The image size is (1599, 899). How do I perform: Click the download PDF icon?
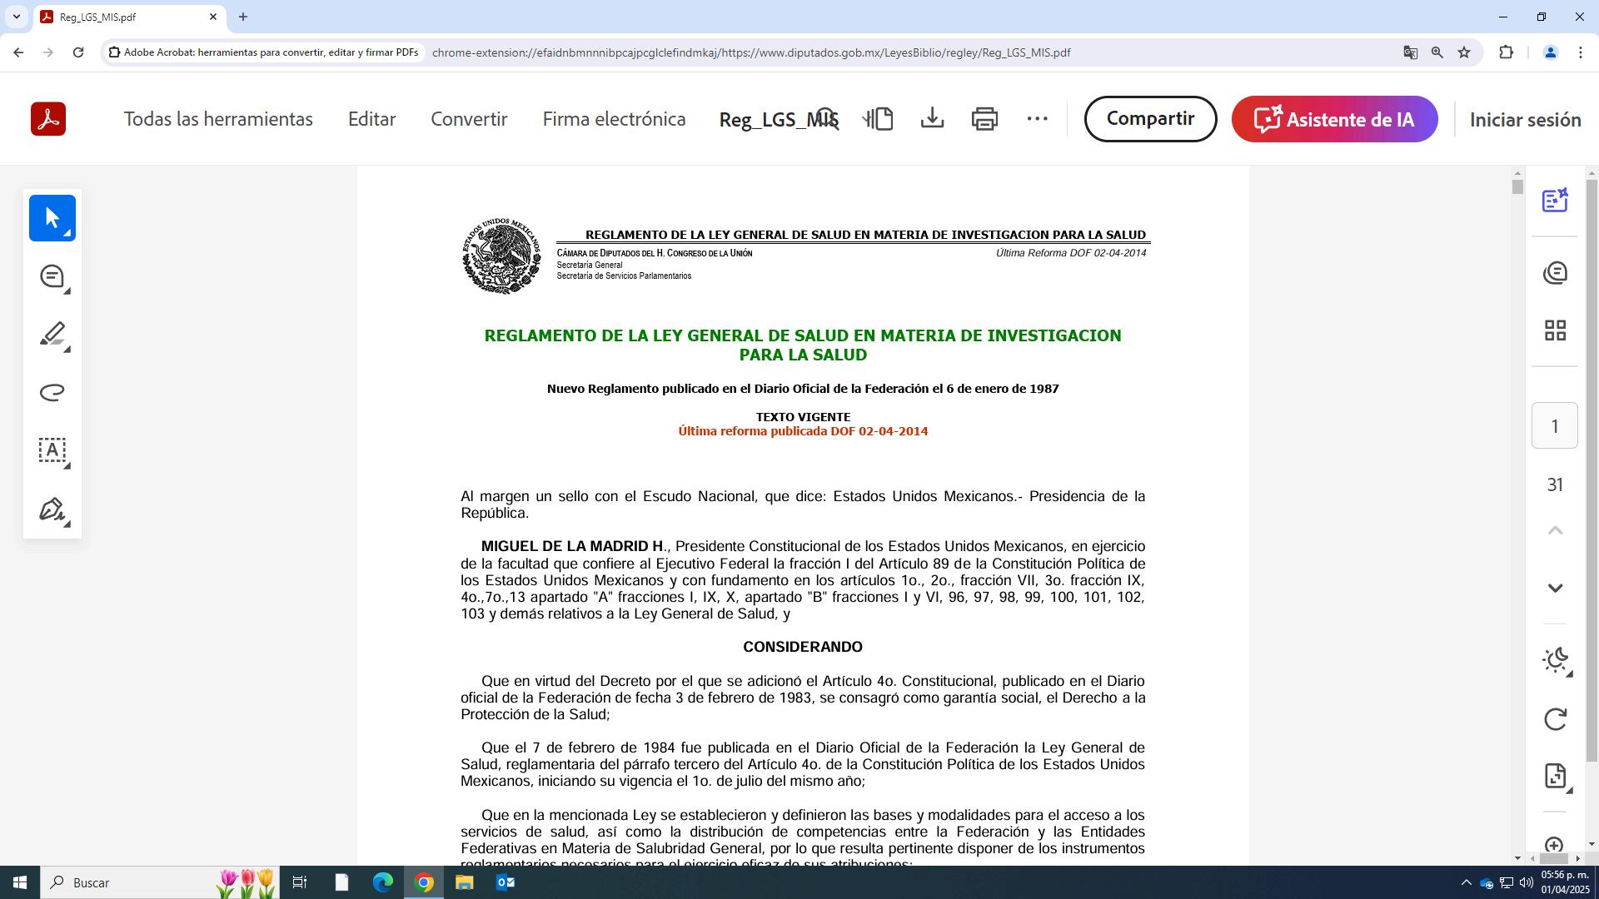932,119
